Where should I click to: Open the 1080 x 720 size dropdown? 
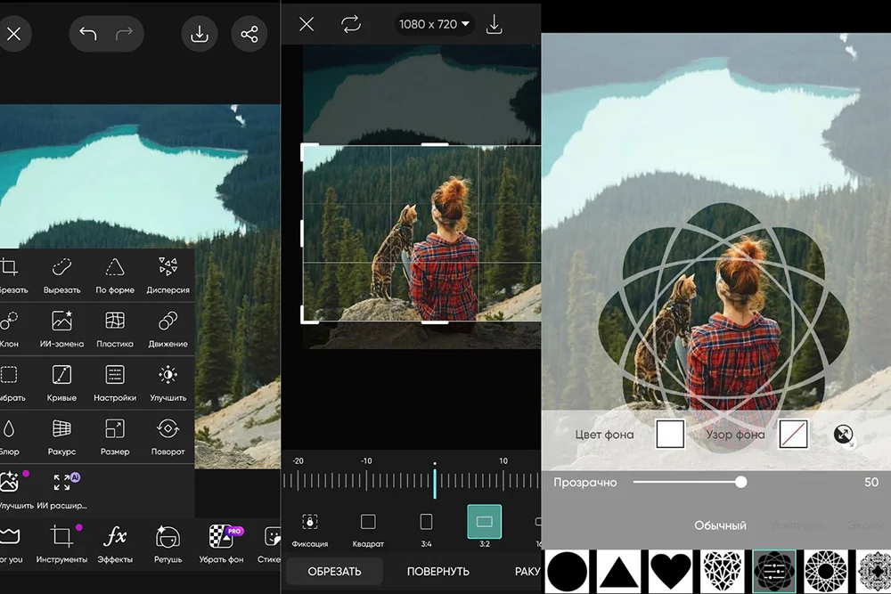(434, 24)
